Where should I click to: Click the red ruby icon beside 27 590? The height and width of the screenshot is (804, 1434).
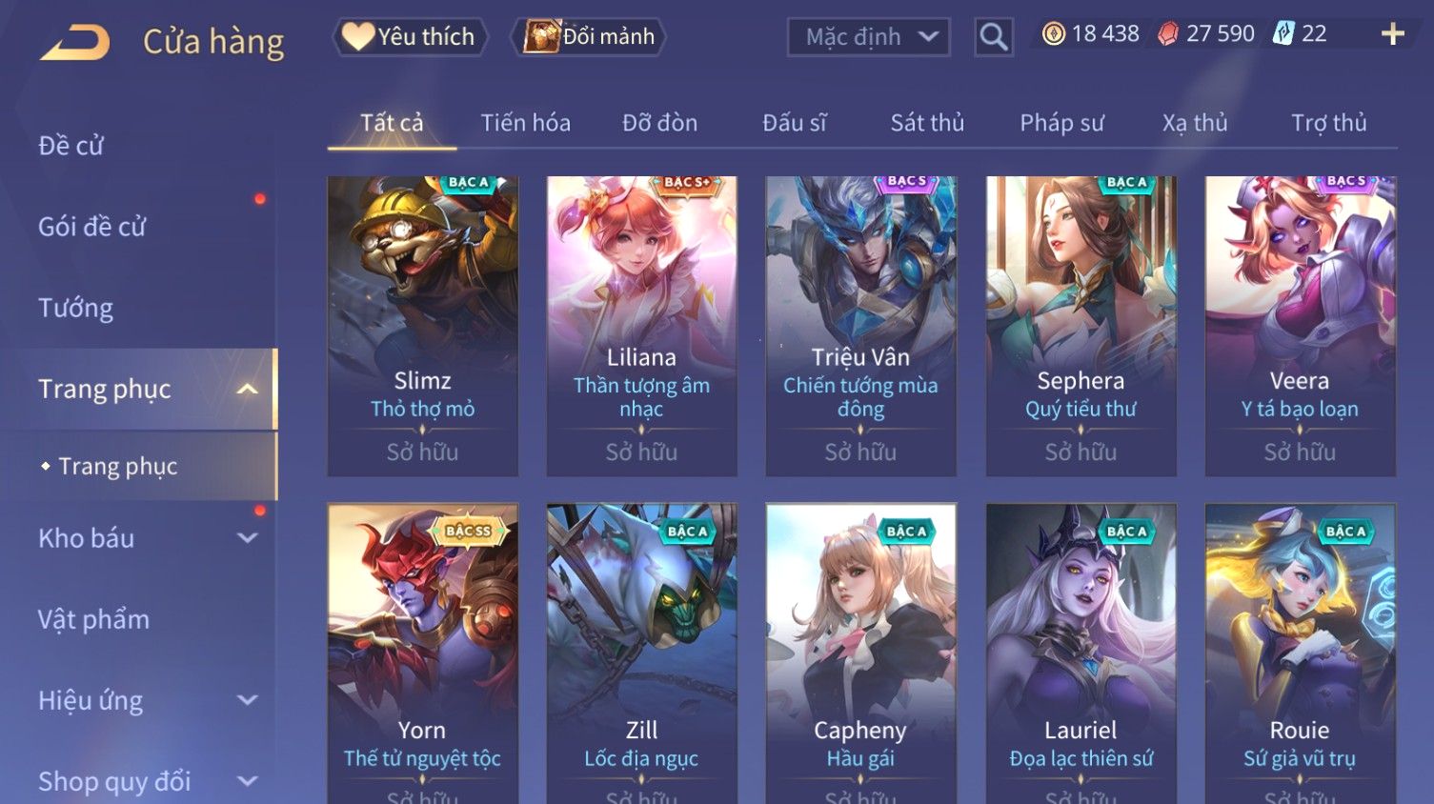pyautogui.click(x=1167, y=35)
